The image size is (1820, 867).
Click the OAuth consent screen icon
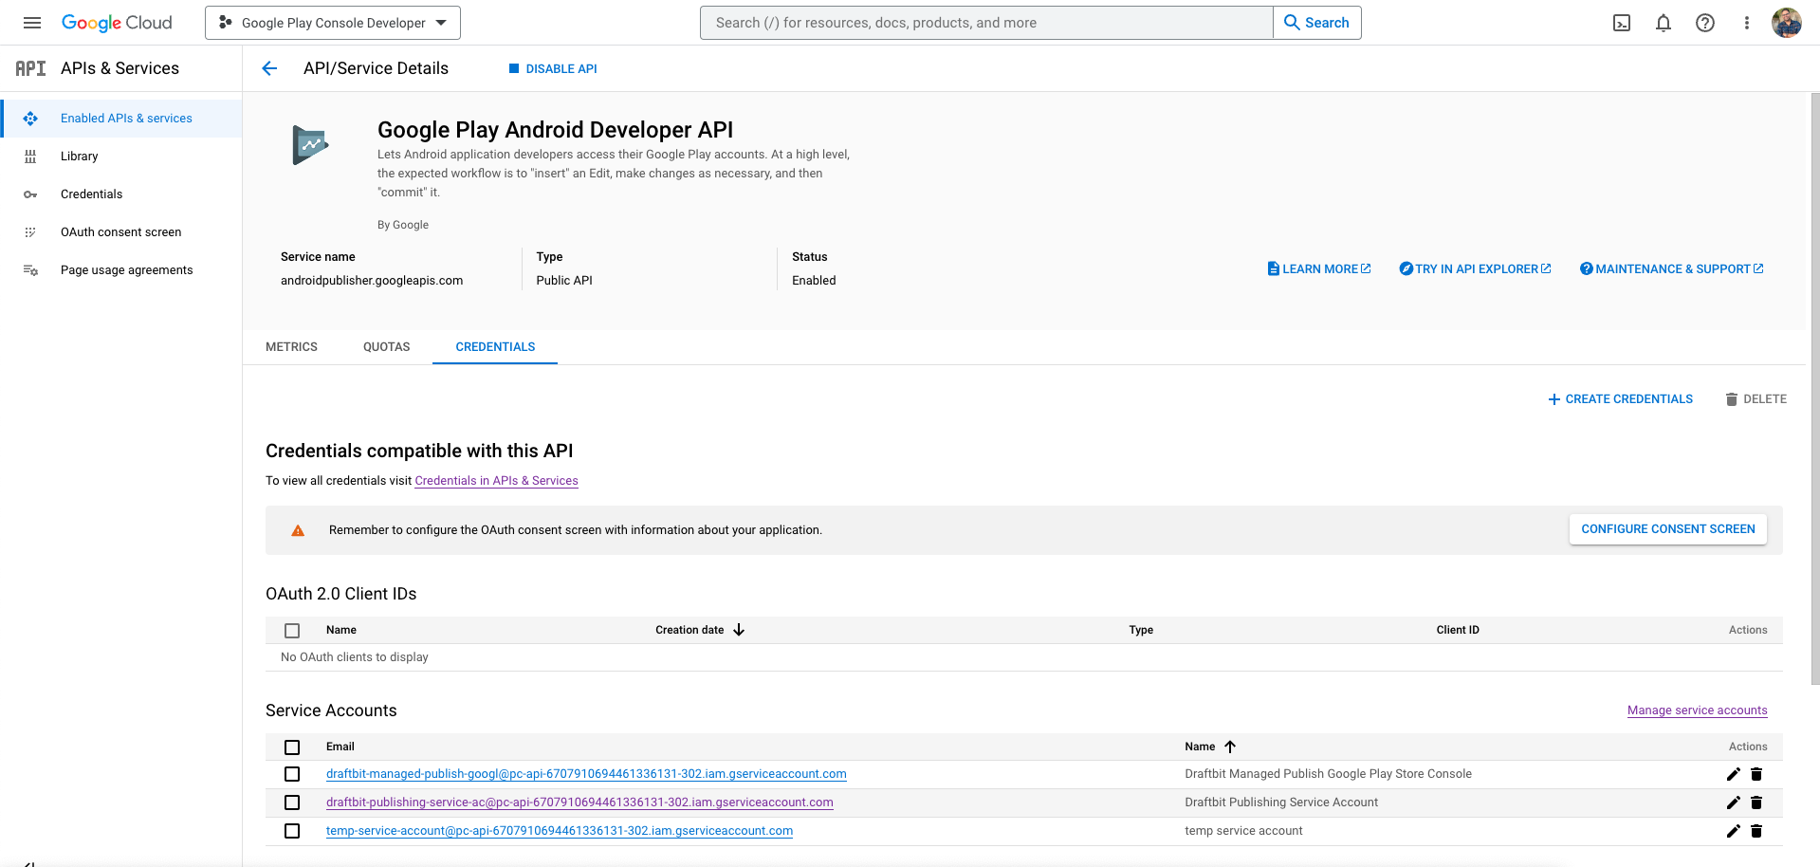pyautogui.click(x=30, y=232)
